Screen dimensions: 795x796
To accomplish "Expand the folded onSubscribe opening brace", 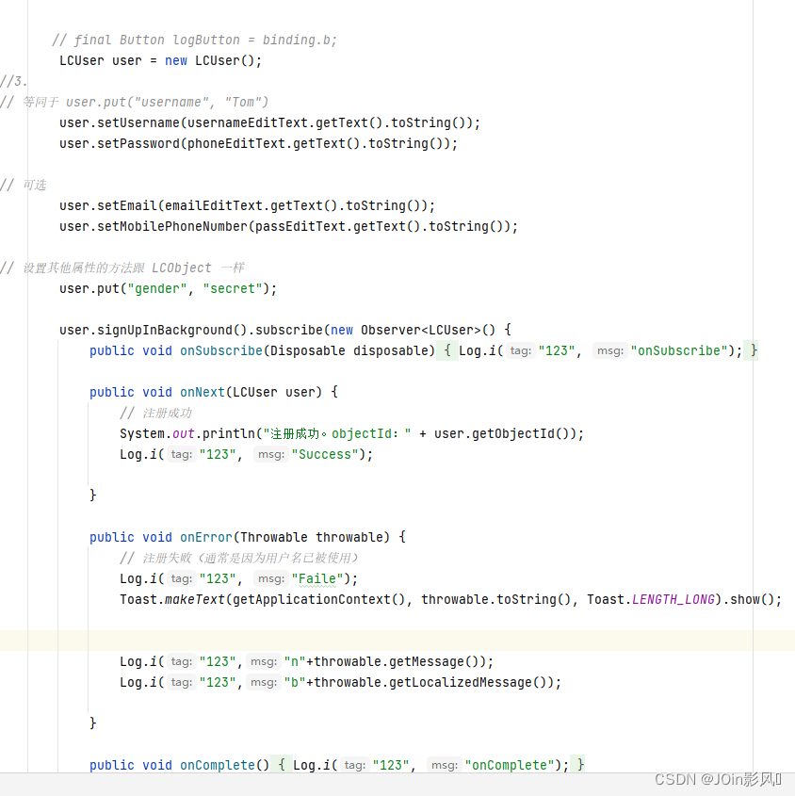I will coord(447,350).
